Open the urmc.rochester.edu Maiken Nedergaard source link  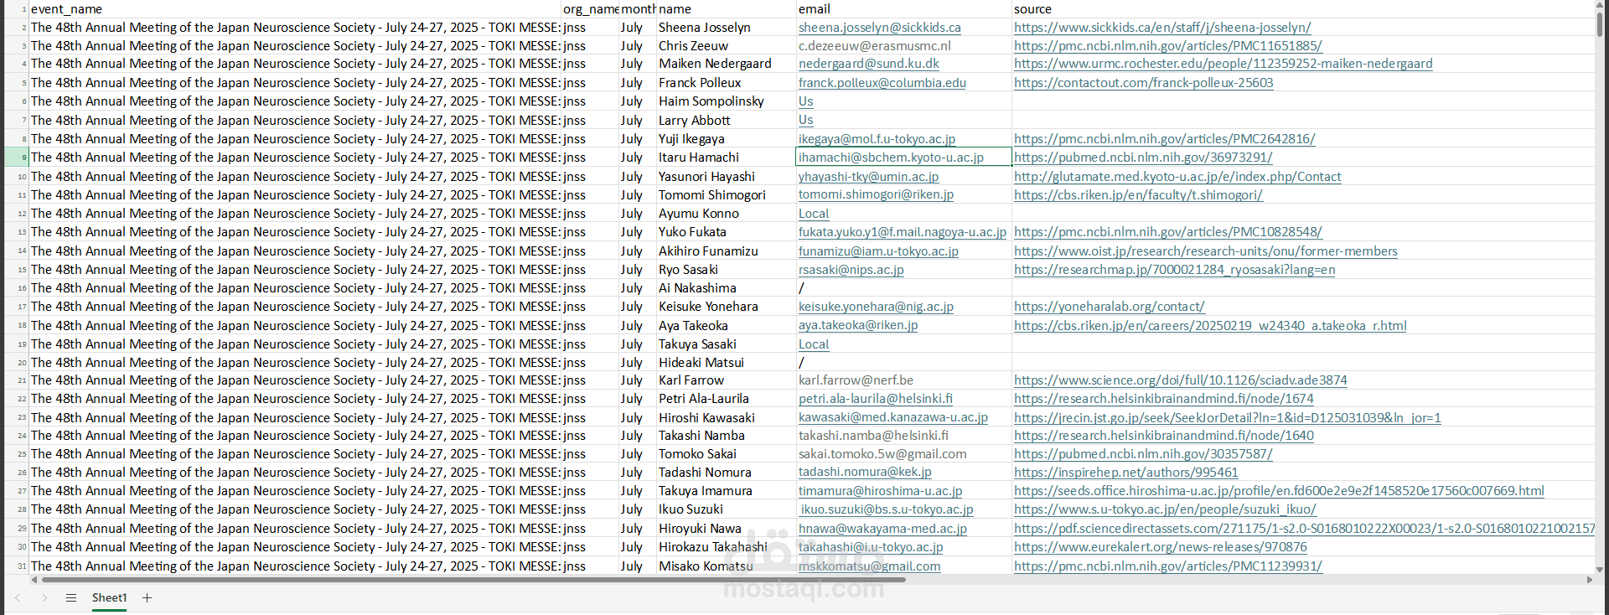click(x=1223, y=64)
